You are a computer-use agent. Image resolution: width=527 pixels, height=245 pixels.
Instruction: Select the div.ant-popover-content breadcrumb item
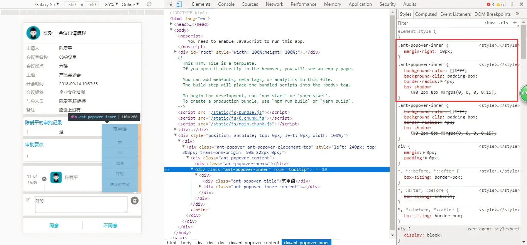point(254,243)
